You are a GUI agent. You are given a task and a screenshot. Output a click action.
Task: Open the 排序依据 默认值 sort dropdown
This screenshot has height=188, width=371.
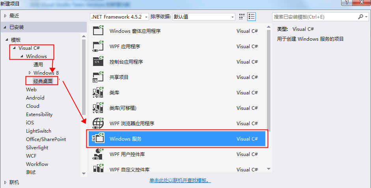(204, 17)
